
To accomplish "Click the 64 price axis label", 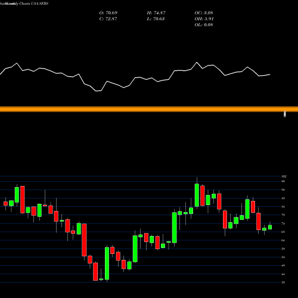I will click(x=283, y=240).
